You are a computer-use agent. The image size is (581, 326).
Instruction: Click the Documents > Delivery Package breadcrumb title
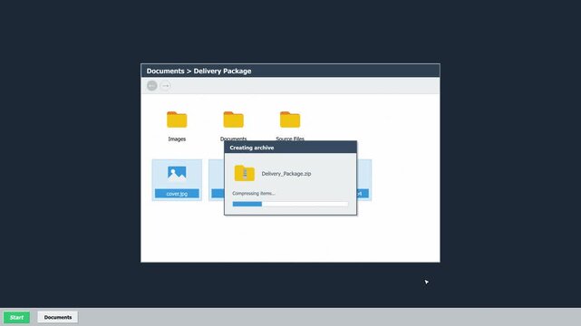tap(199, 71)
